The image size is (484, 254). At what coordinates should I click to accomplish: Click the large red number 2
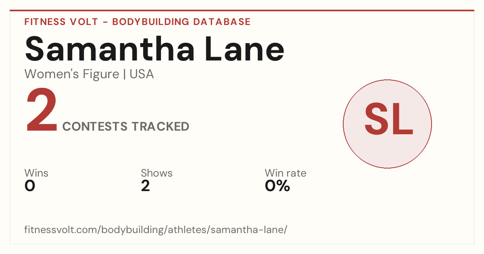(42, 110)
